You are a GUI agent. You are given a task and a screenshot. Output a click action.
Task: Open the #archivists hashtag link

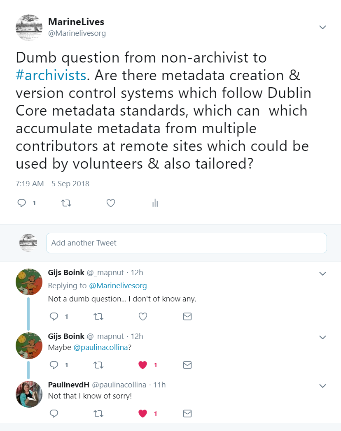pos(51,76)
